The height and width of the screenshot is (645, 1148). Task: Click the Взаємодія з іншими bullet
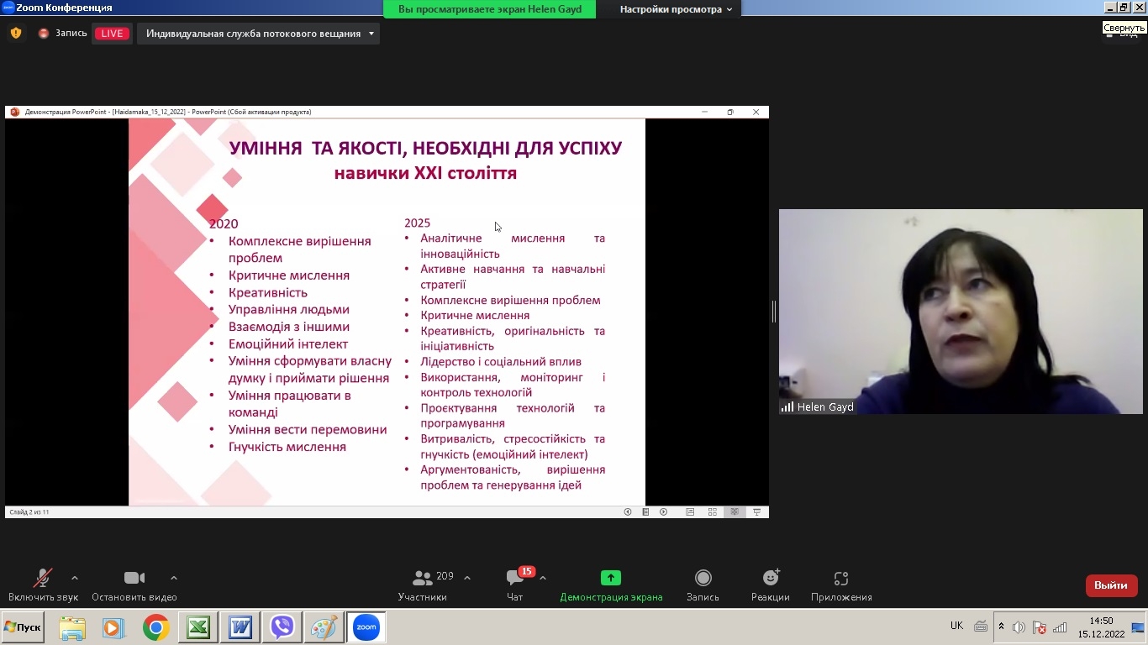click(x=289, y=327)
